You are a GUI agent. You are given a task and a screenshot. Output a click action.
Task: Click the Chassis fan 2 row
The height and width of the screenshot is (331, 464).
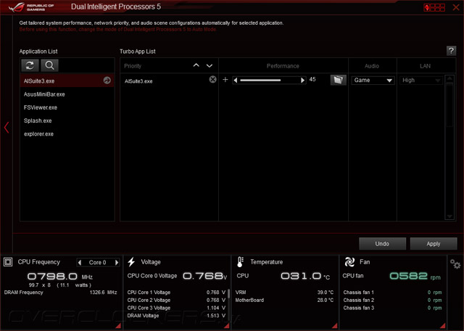point(392,300)
